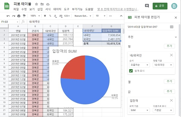Open the 삽입 menu
Viewport: 181px width, 117px height.
(x=40, y=9)
